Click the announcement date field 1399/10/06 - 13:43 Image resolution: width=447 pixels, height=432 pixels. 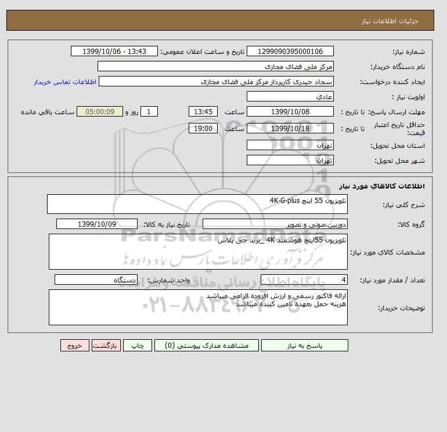click(x=114, y=51)
